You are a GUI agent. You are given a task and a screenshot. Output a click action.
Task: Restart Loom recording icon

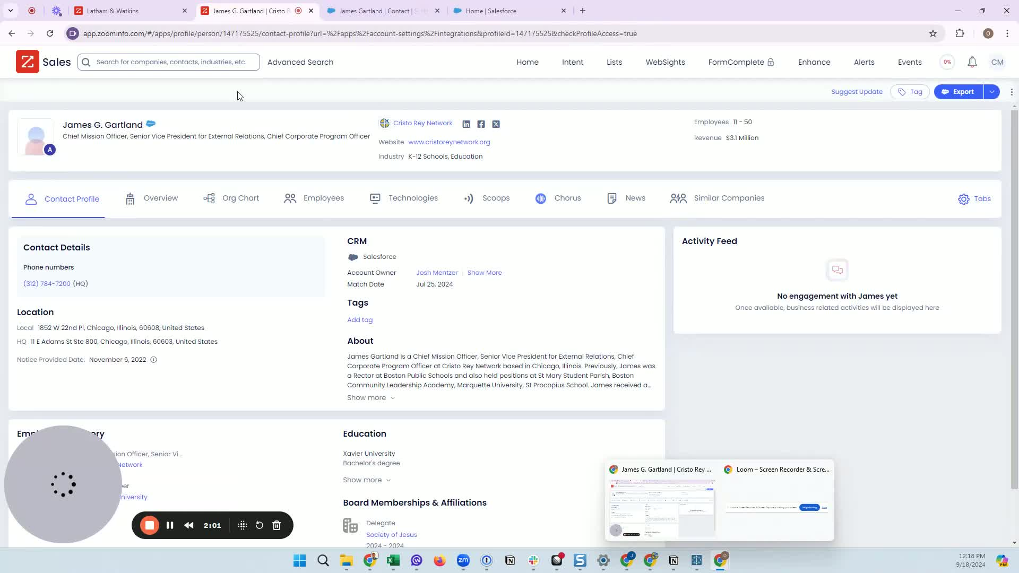(x=260, y=525)
